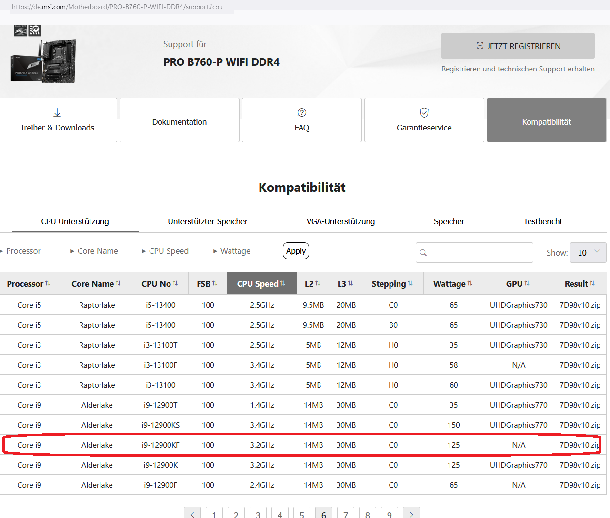Sort table by FSB column arrows

[215, 283]
